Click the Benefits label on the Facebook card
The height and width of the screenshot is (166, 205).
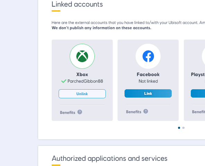click(134, 112)
